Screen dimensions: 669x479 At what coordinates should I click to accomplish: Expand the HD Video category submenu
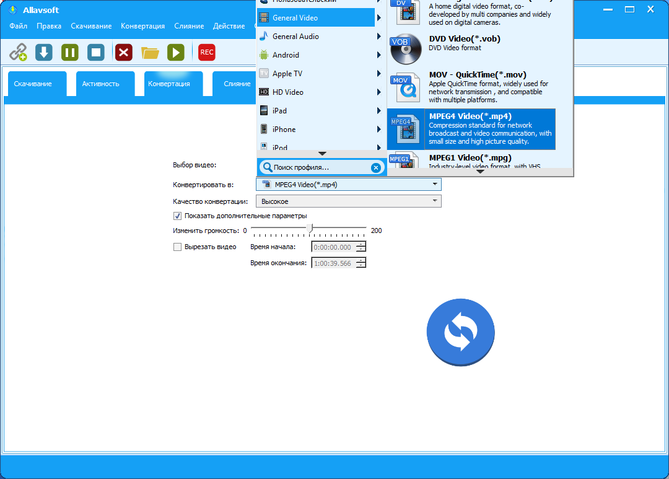coord(320,92)
